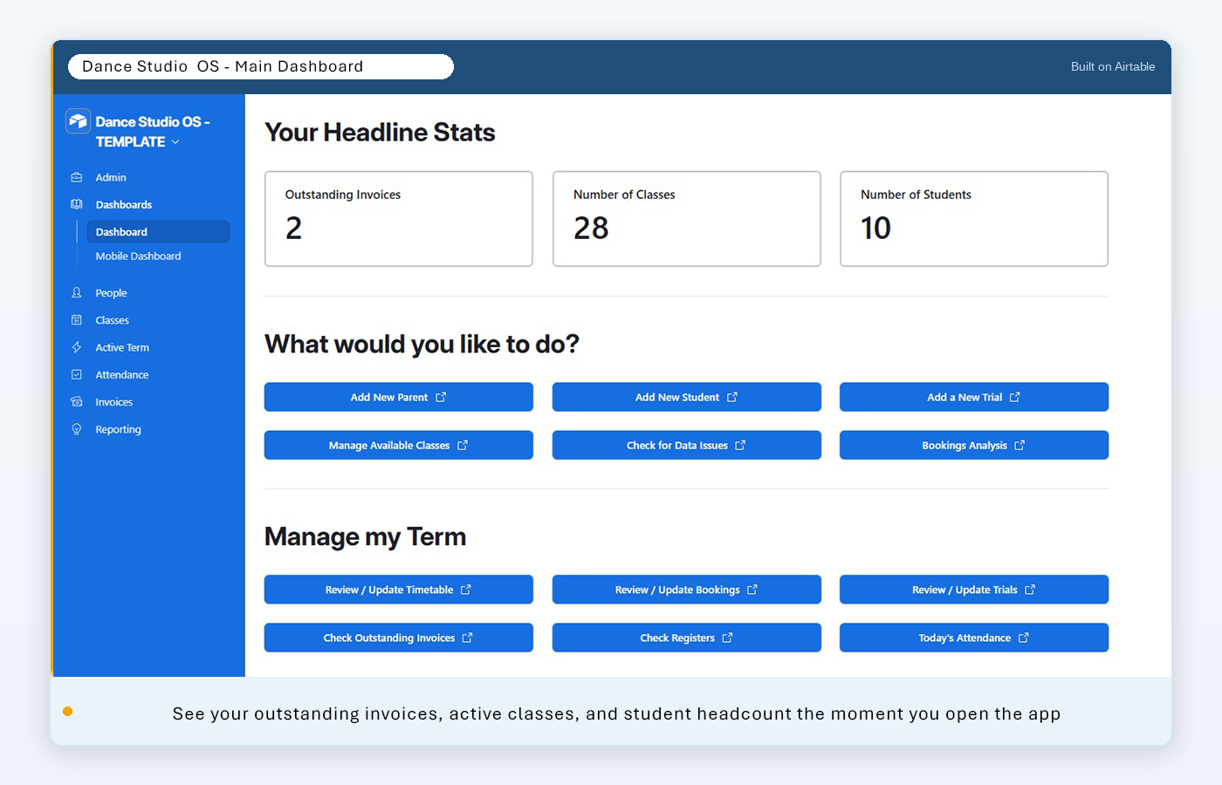Click the People person icon in sidebar

77,293
